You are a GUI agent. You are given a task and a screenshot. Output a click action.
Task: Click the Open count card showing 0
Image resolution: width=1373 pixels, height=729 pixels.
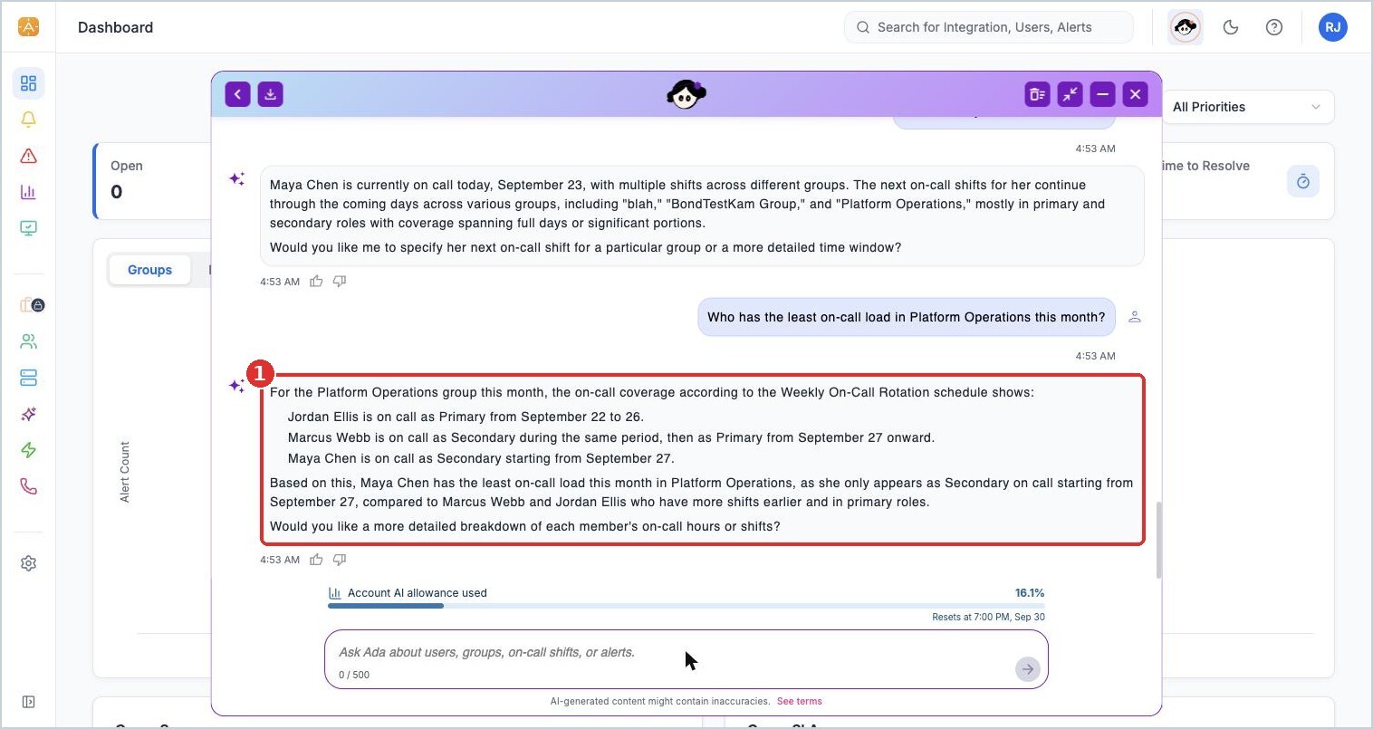[152, 180]
